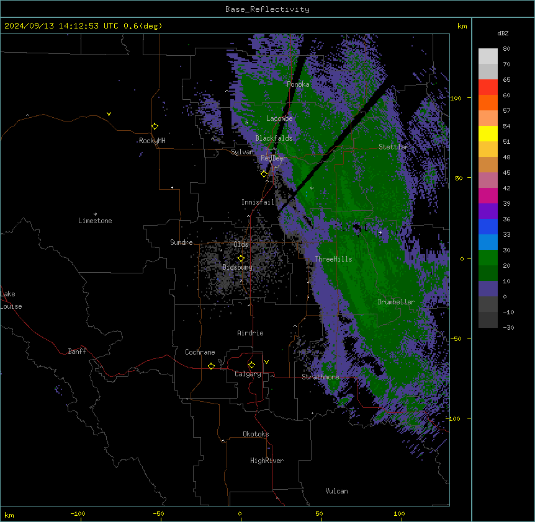The height and width of the screenshot is (522, 535).
Task: Select the Strathmore label
Action: click(x=320, y=377)
